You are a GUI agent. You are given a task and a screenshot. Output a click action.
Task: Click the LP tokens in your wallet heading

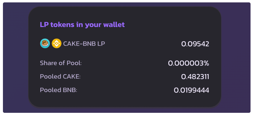point(82,25)
